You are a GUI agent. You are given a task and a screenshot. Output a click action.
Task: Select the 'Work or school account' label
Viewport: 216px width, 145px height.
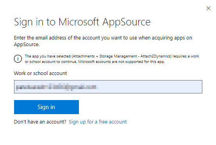[40, 73]
